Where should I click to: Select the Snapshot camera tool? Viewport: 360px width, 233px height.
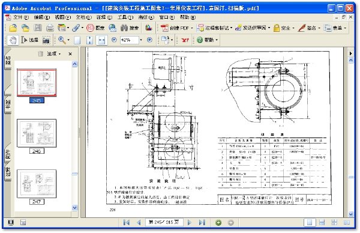point(46,40)
